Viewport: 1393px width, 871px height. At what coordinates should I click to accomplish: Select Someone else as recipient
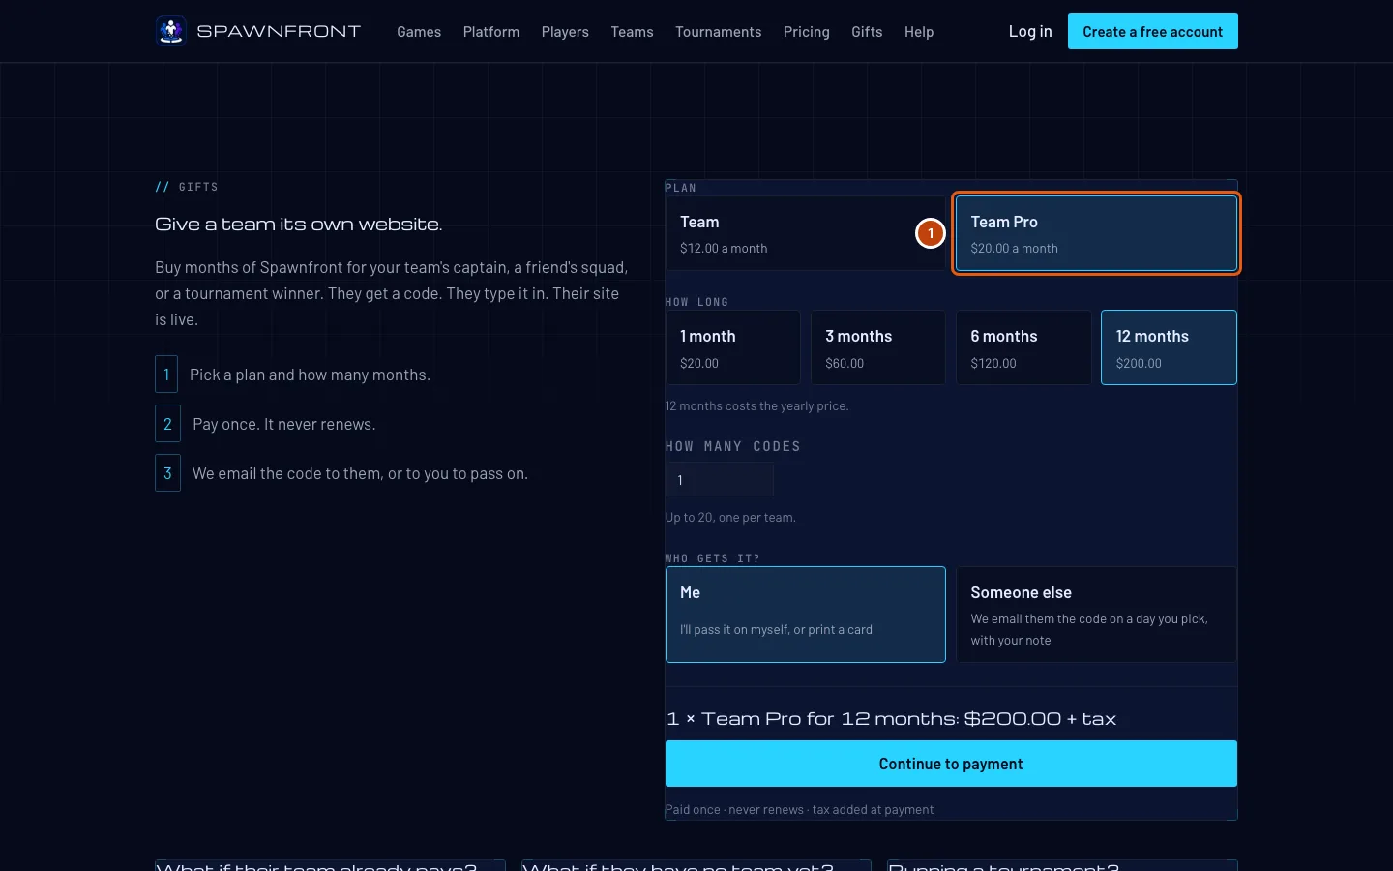click(1096, 615)
